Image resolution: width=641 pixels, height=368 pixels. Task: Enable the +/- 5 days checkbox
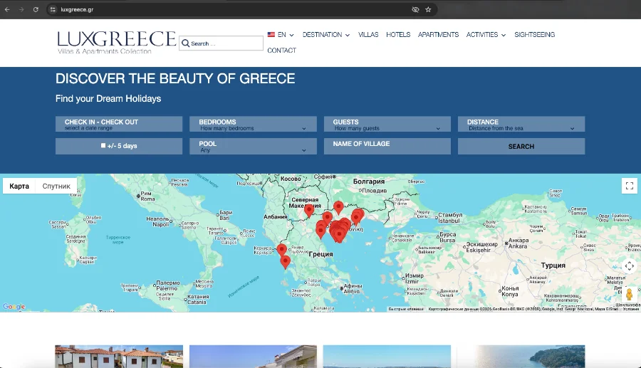103,146
